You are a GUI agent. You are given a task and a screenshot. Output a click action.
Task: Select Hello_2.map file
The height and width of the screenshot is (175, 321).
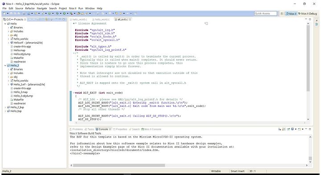pyautogui.click(x=21, y=92)
